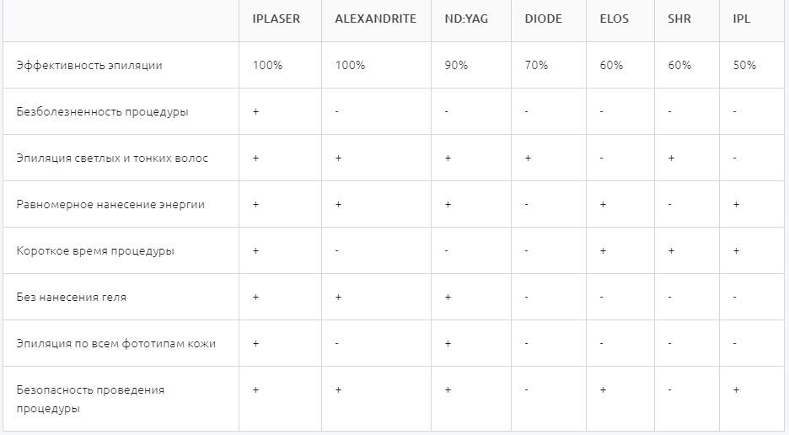
Task: Click the 70% efficiency value for DIODE
Action: point(536,66)
